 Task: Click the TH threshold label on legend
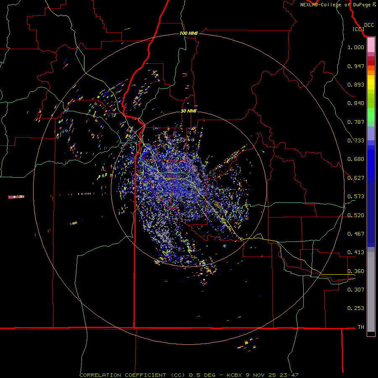coord(361,327)
